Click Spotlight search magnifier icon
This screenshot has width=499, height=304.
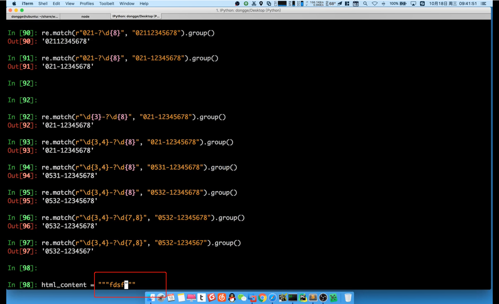[x=365, y=3]
